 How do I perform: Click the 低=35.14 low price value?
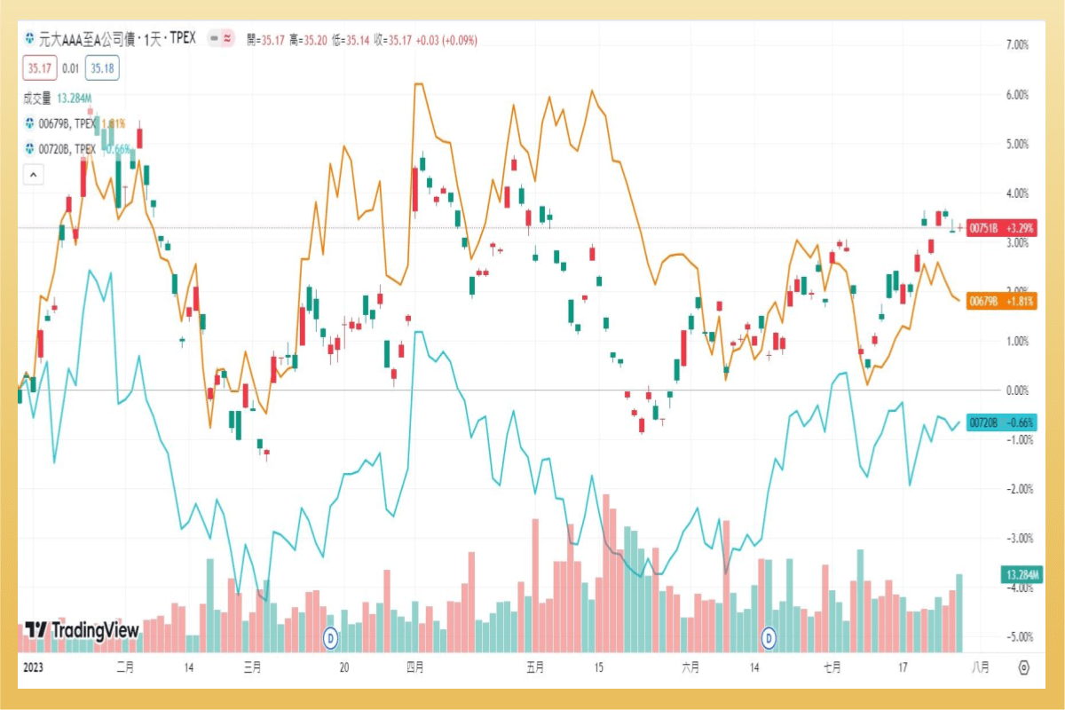point(351,40)
